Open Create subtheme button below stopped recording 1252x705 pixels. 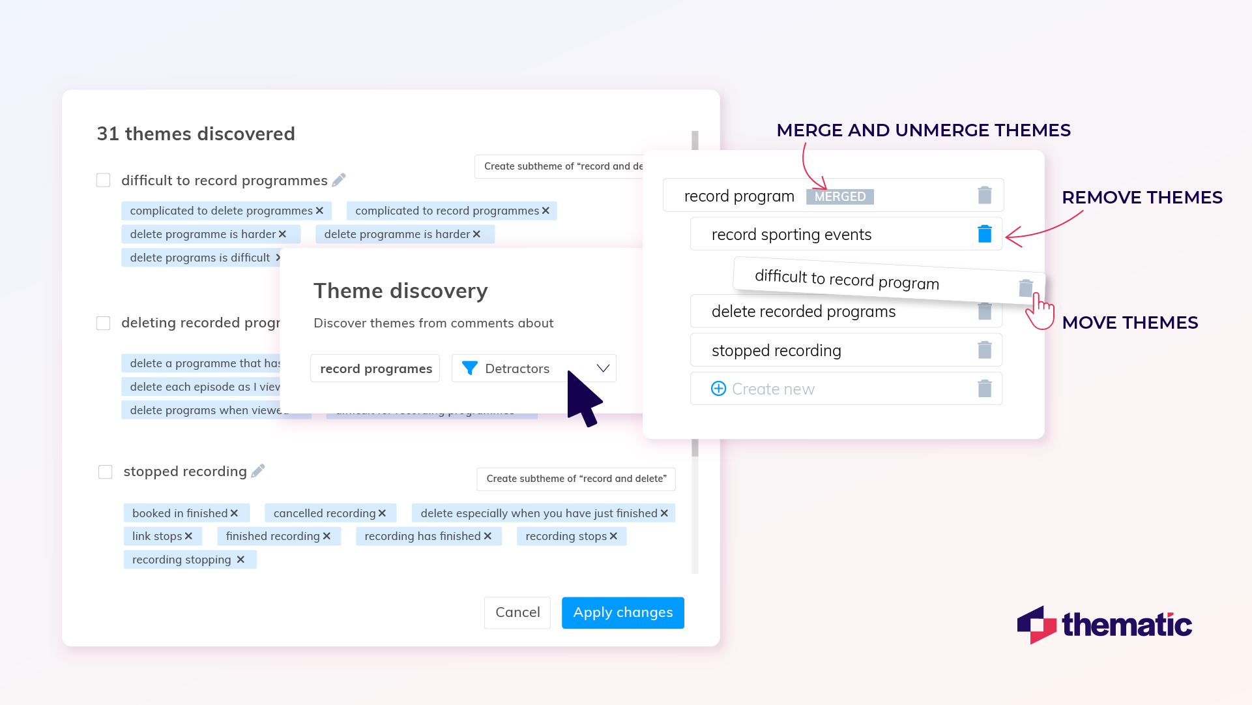tap(576, 479)
